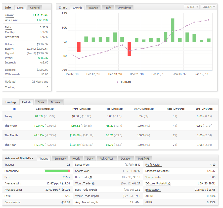223x208 pixels.
Task: Click the AHPR label
Action: coord(149,196)
